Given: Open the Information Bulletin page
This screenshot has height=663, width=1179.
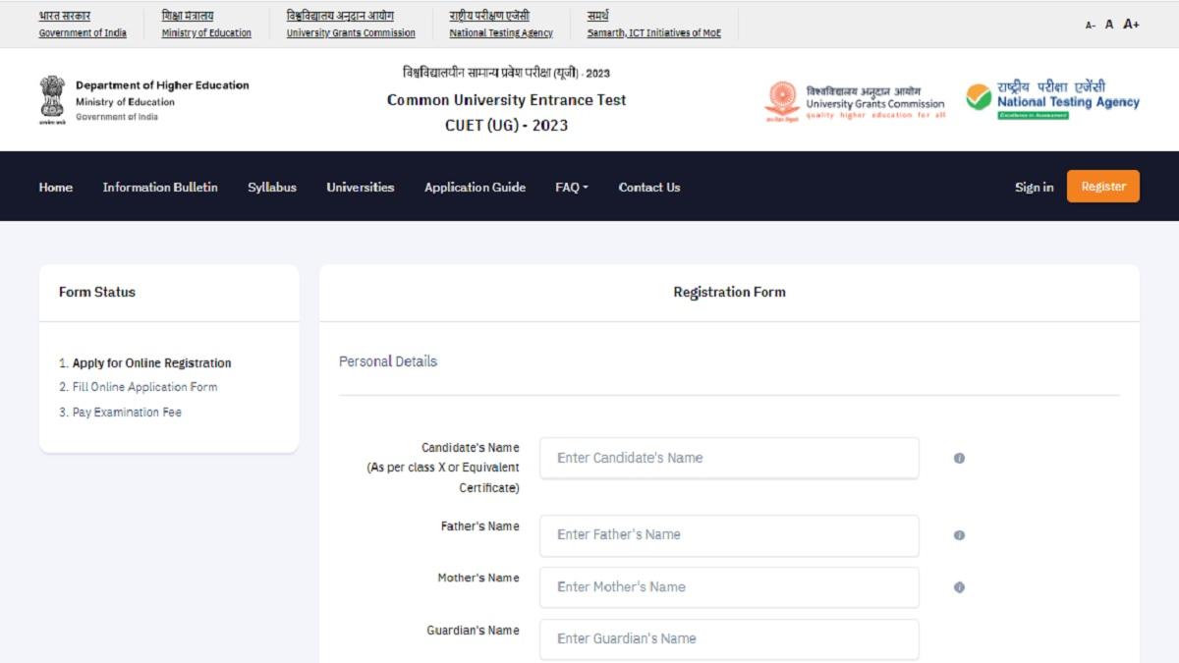Looking at the screenshot, I should point(159,187).
